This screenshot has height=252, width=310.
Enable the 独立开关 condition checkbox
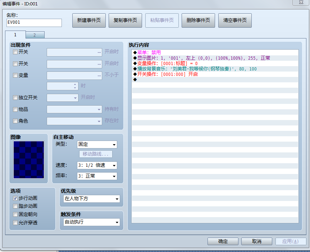tap(15, 98)
